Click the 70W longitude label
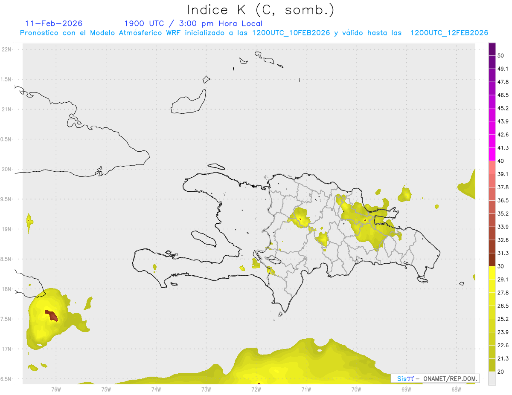 356,389
